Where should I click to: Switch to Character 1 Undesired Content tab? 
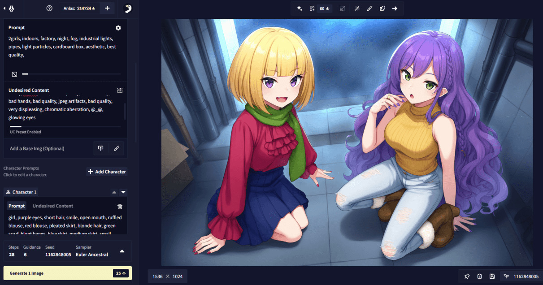click(x=53, y=206)
